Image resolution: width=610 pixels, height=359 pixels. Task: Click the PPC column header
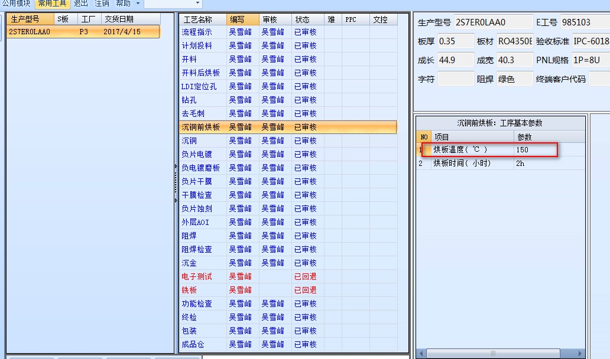[x=356, y=19]
